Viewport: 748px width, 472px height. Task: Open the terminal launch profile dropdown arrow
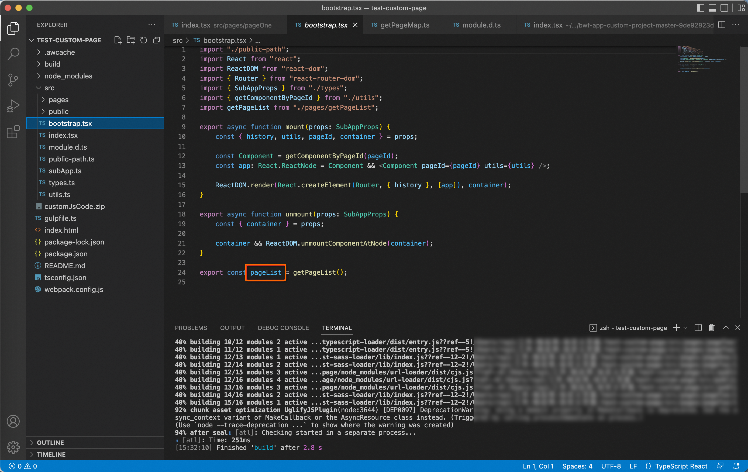[685, 328]
